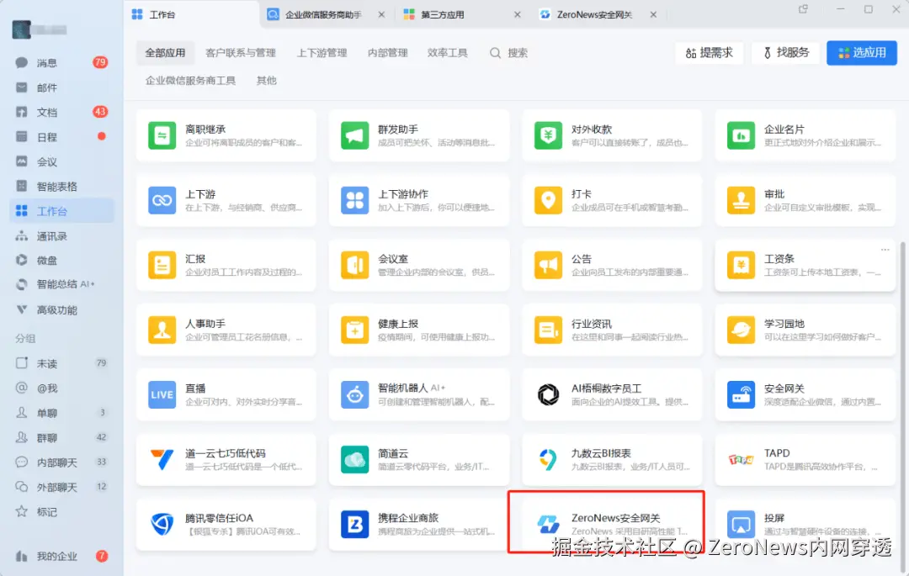909x576 pixels.
Task: Open the 安全网关 router icon
Action: 741,395
